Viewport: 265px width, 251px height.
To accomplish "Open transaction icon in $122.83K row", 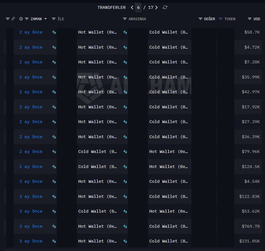I will (x=54, y=197).
